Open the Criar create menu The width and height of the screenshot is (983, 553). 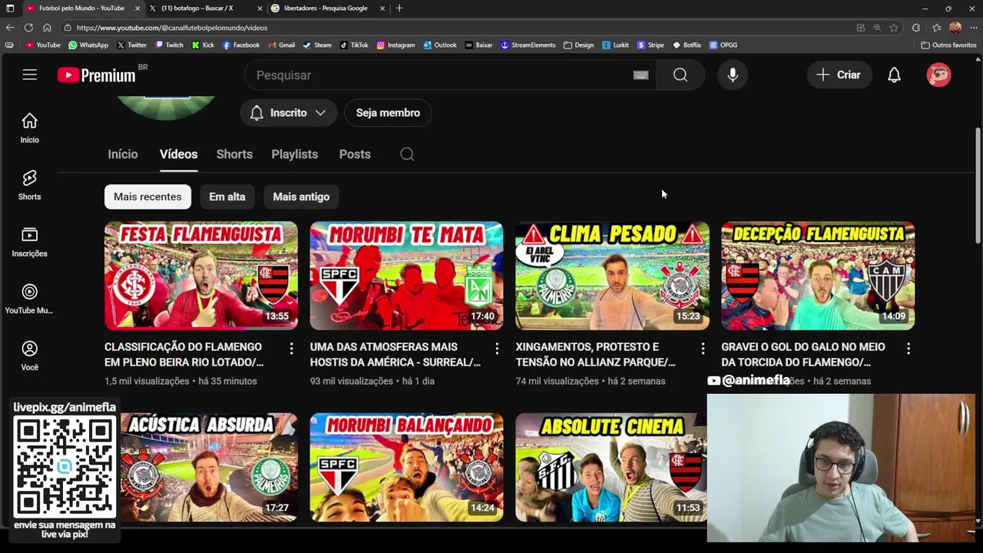coord(839,75)
